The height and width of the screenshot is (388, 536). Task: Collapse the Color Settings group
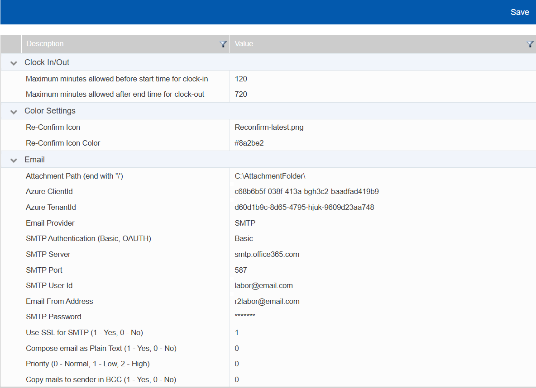point(14,111)
